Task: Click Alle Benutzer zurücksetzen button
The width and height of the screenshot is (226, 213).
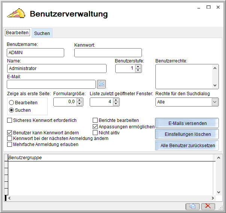Action: tap(187, 145)
